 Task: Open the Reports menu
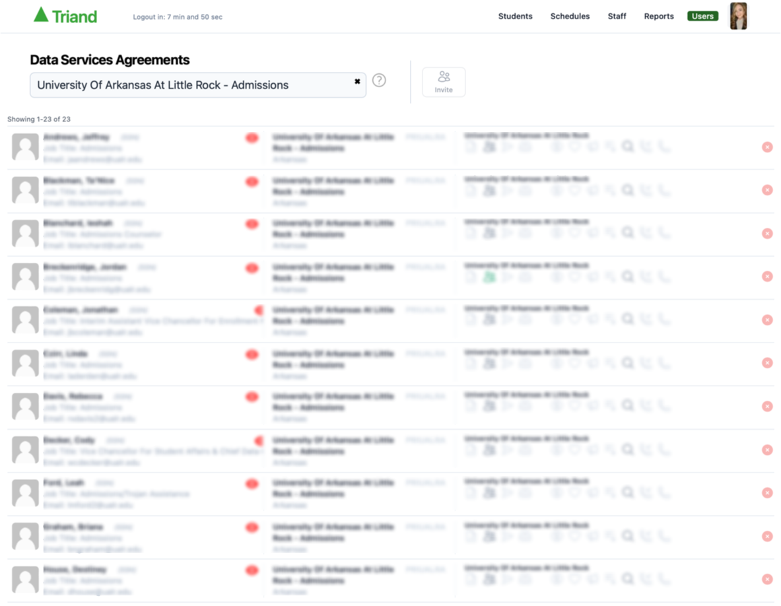tap(658, 17)
